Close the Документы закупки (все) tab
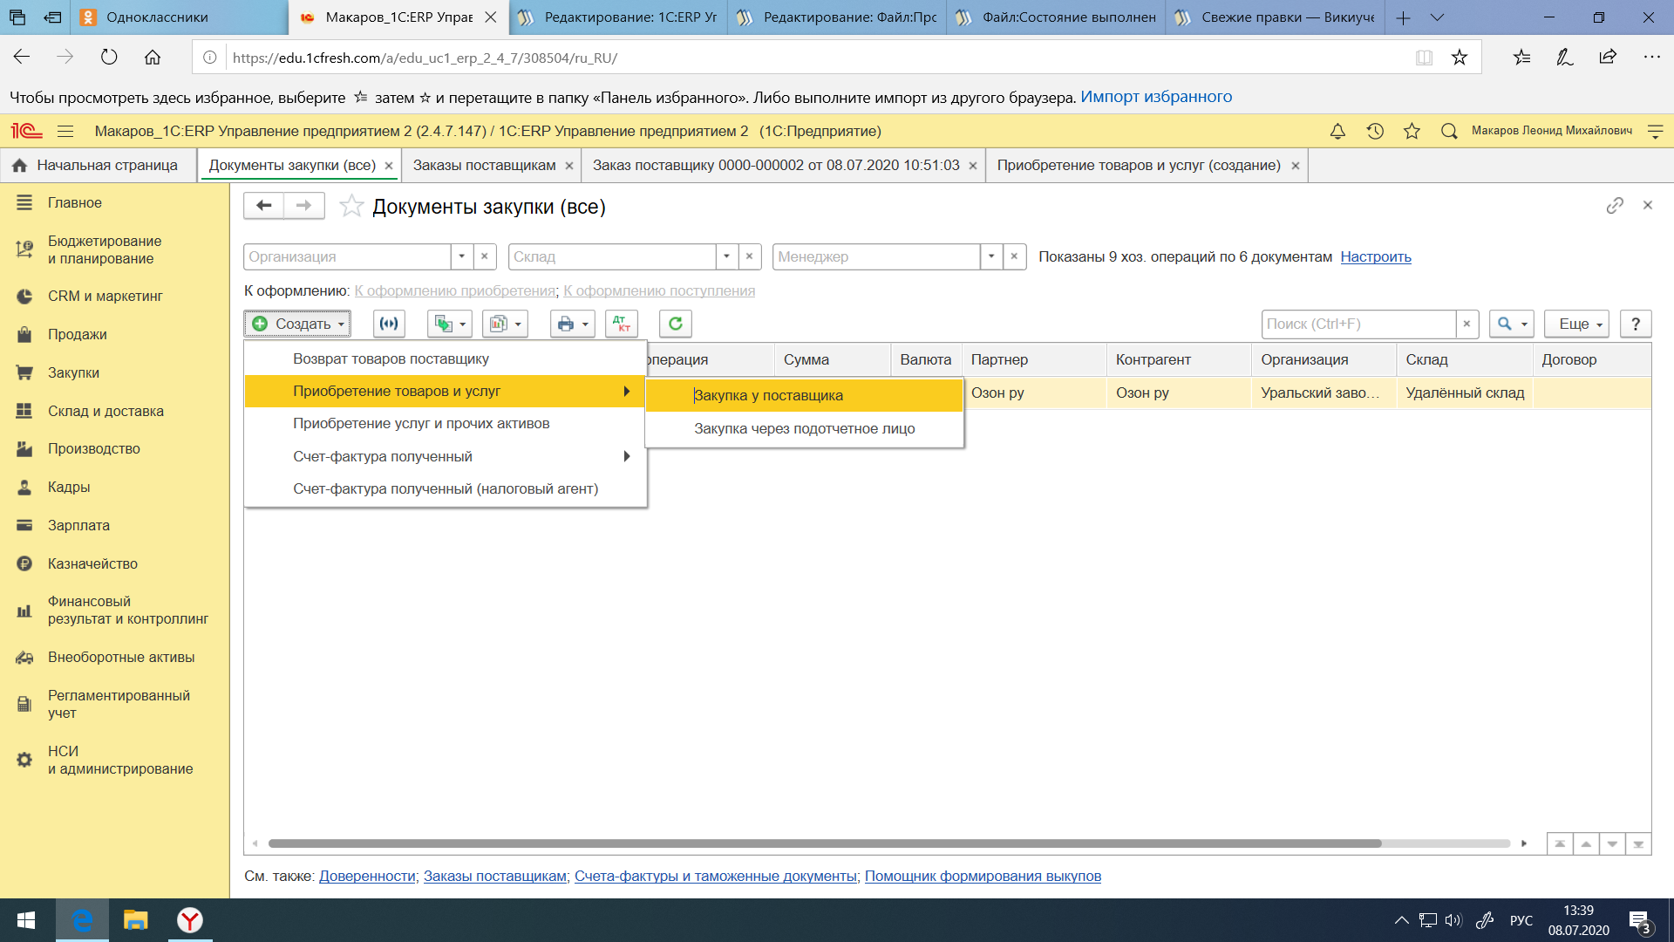Screen dimensions: 1674x942 (389, 166)
